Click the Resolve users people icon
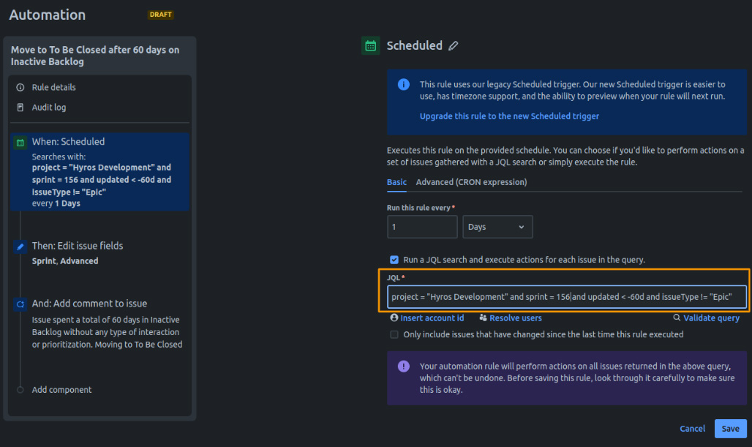Screen dimensions: 752x447 coord(483,318)
